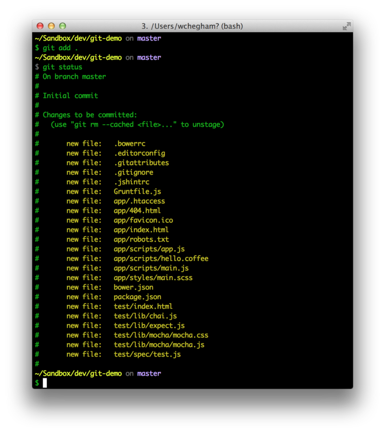
Task: Click the yellow minimize window button
Action: [51, 26]
